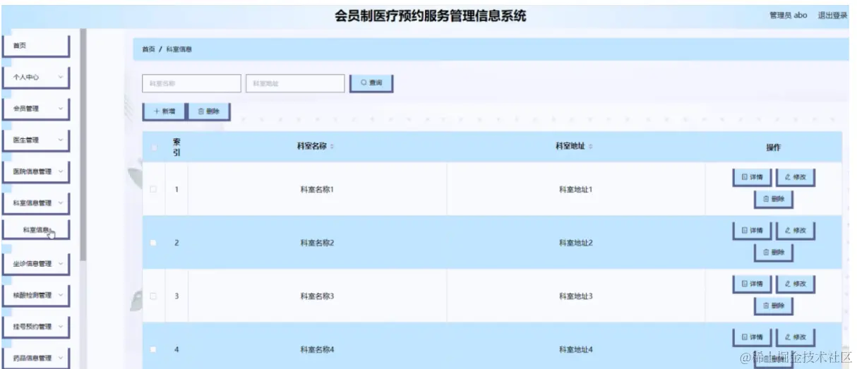
Task: Click 删除 for row 科室名称2
Action: (774, 253)
